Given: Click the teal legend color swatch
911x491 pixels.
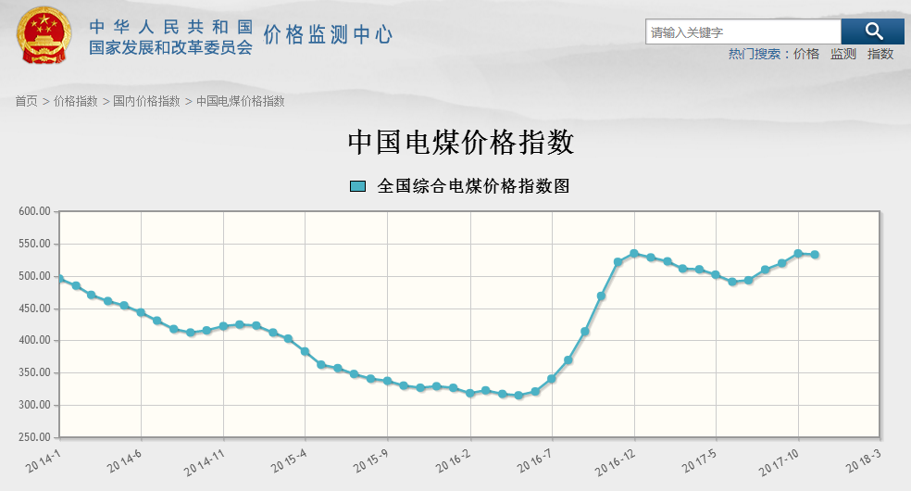Looking at the screenshot, I should [358, 186].
